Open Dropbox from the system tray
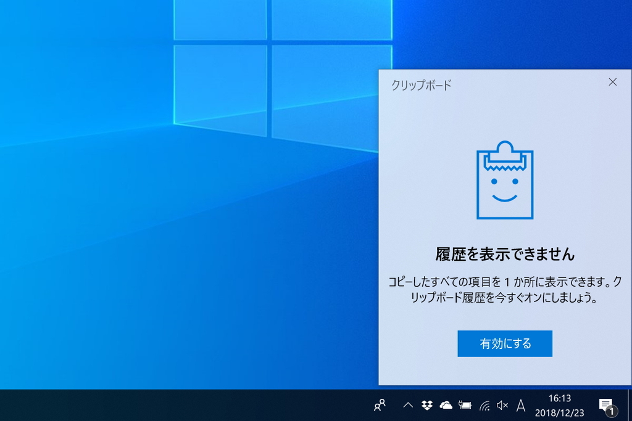The image size is (632, 421). (x=425, y=406)
